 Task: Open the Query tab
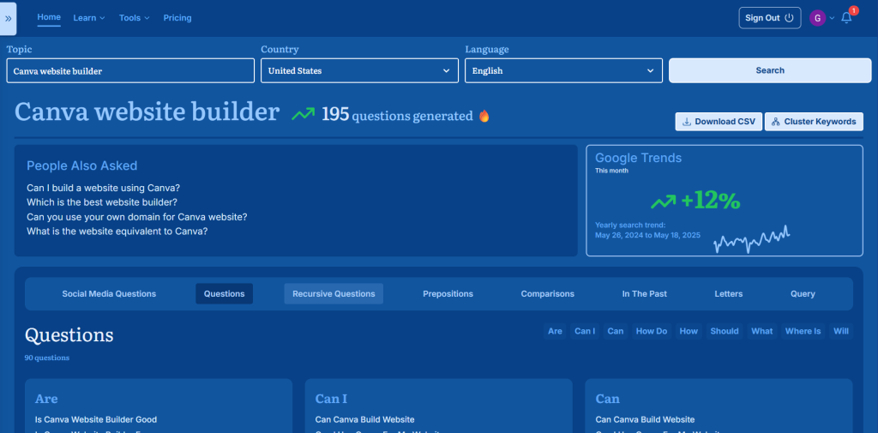(x=803, y=293)
